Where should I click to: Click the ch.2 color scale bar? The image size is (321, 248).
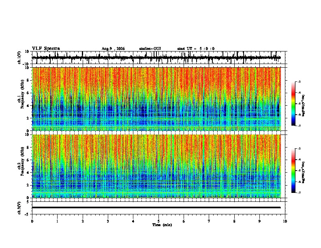[x=293, y=171]
